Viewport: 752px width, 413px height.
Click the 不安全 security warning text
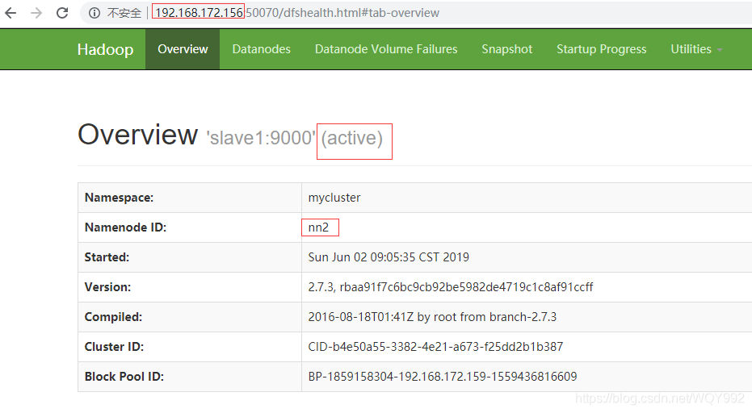point(124,13)
